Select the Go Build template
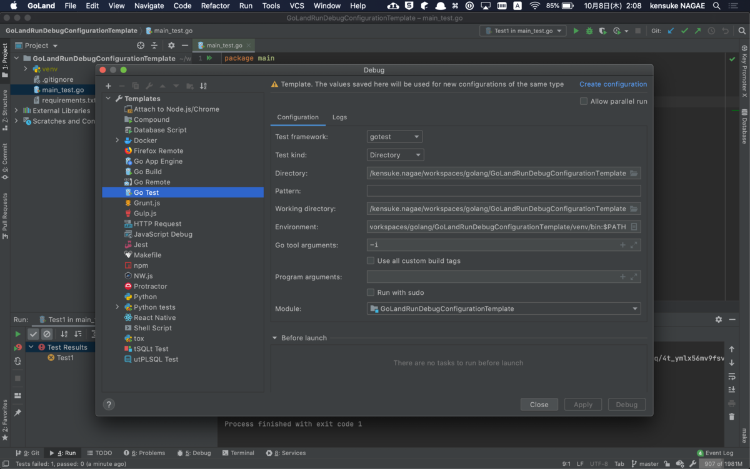The height and width of the screenshot is (469, 750). (147, 172)
